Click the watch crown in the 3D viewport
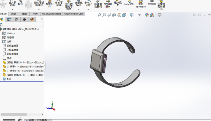Screen dimensions: 211x121 coord(105,60)
